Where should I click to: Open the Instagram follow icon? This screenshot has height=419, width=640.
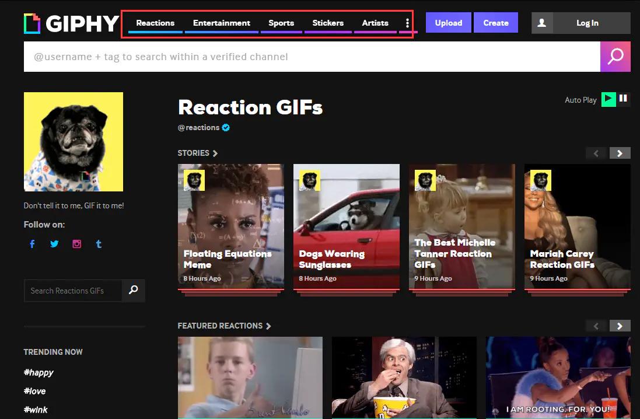click(77, 244)
